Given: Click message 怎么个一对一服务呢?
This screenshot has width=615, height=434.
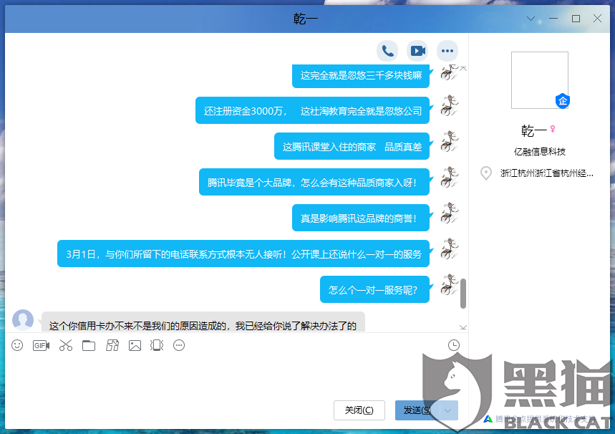Looking at the screenshot, I should (x=374, y=290).
